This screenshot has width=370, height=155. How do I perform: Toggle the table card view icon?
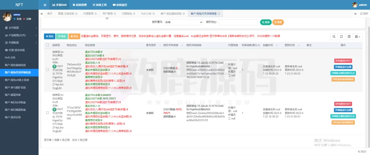tap(349, 37)
